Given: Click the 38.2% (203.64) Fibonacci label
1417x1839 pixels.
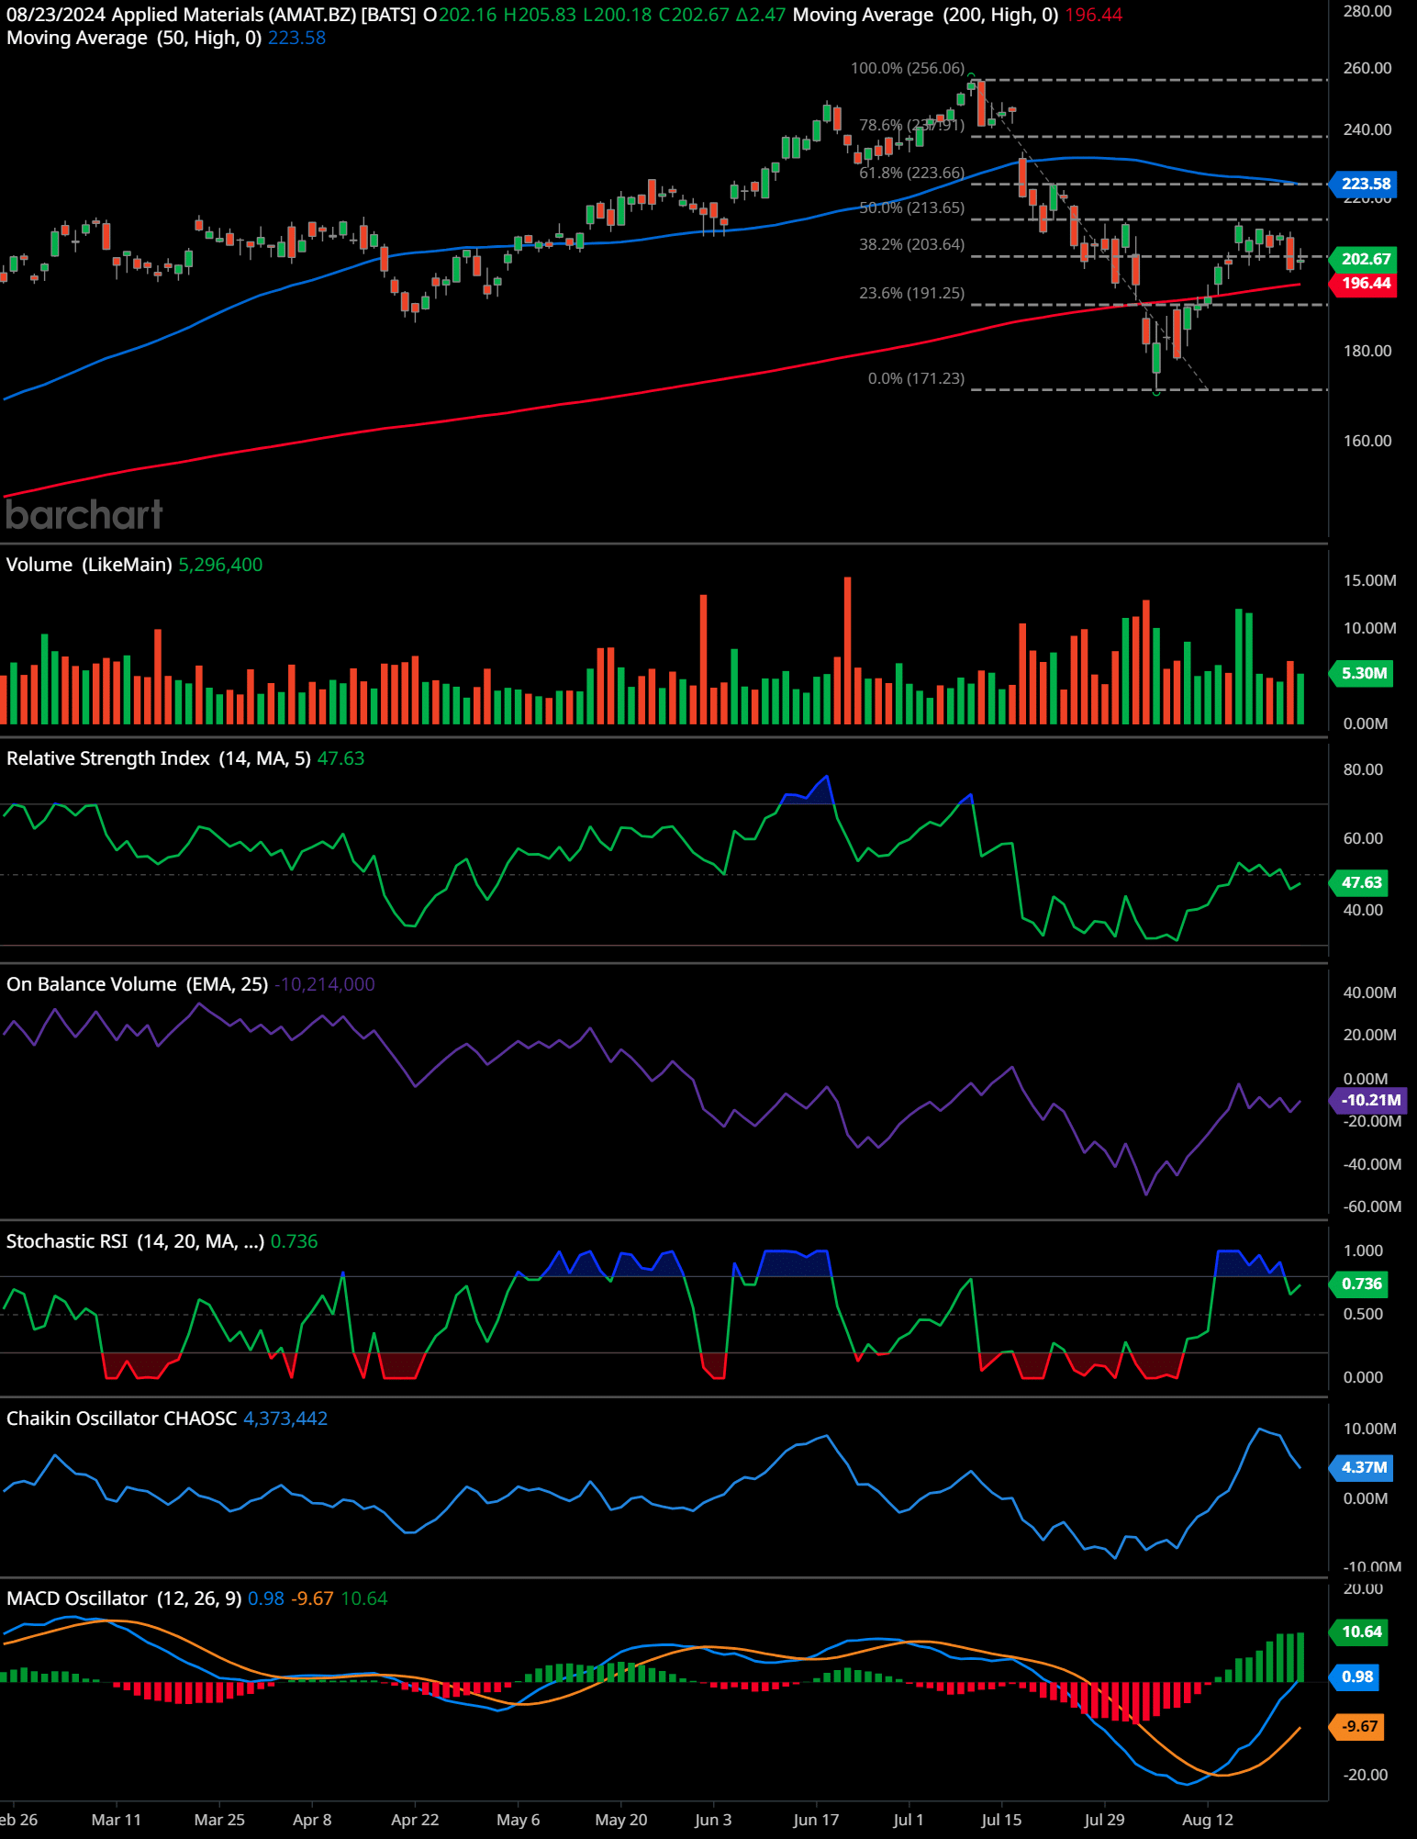Looking at the screenshot, I should pyautogui.click(x=911, y=244).
